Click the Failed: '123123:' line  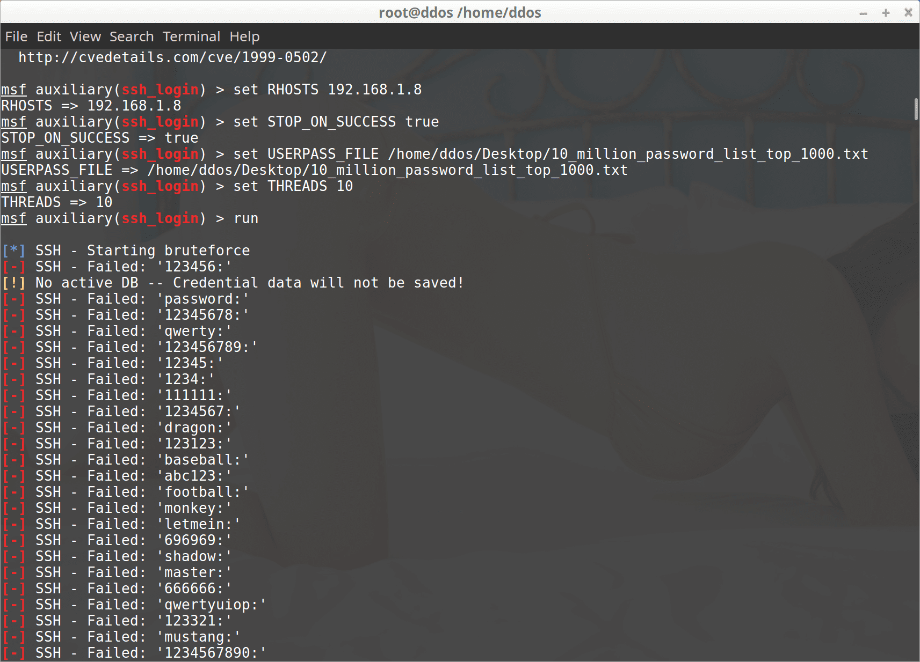[117, 444]
